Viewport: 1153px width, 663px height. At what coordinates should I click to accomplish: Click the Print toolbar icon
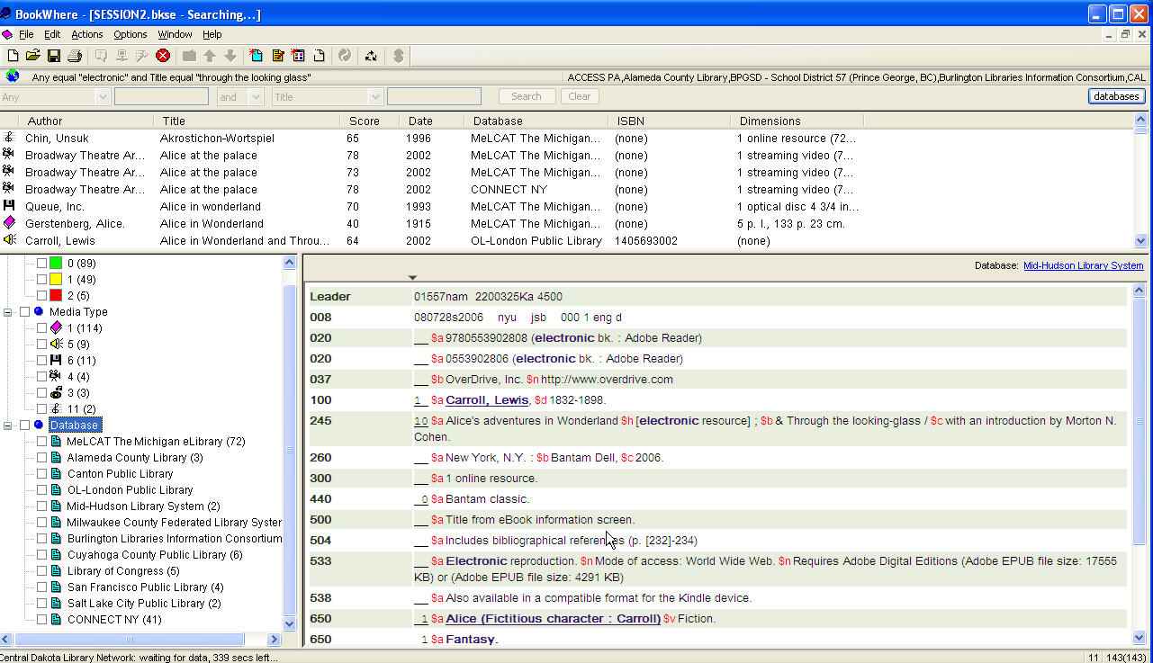click(75, 56)
